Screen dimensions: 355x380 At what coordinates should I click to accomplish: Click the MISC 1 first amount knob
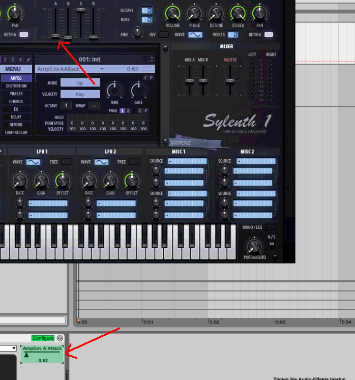point(156,170)
